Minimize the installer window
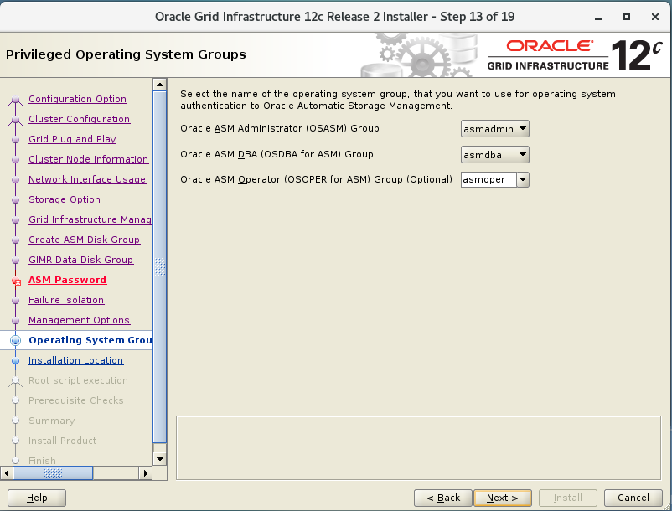672x511 pixels. pyautogui.click(x=598, y=17)
